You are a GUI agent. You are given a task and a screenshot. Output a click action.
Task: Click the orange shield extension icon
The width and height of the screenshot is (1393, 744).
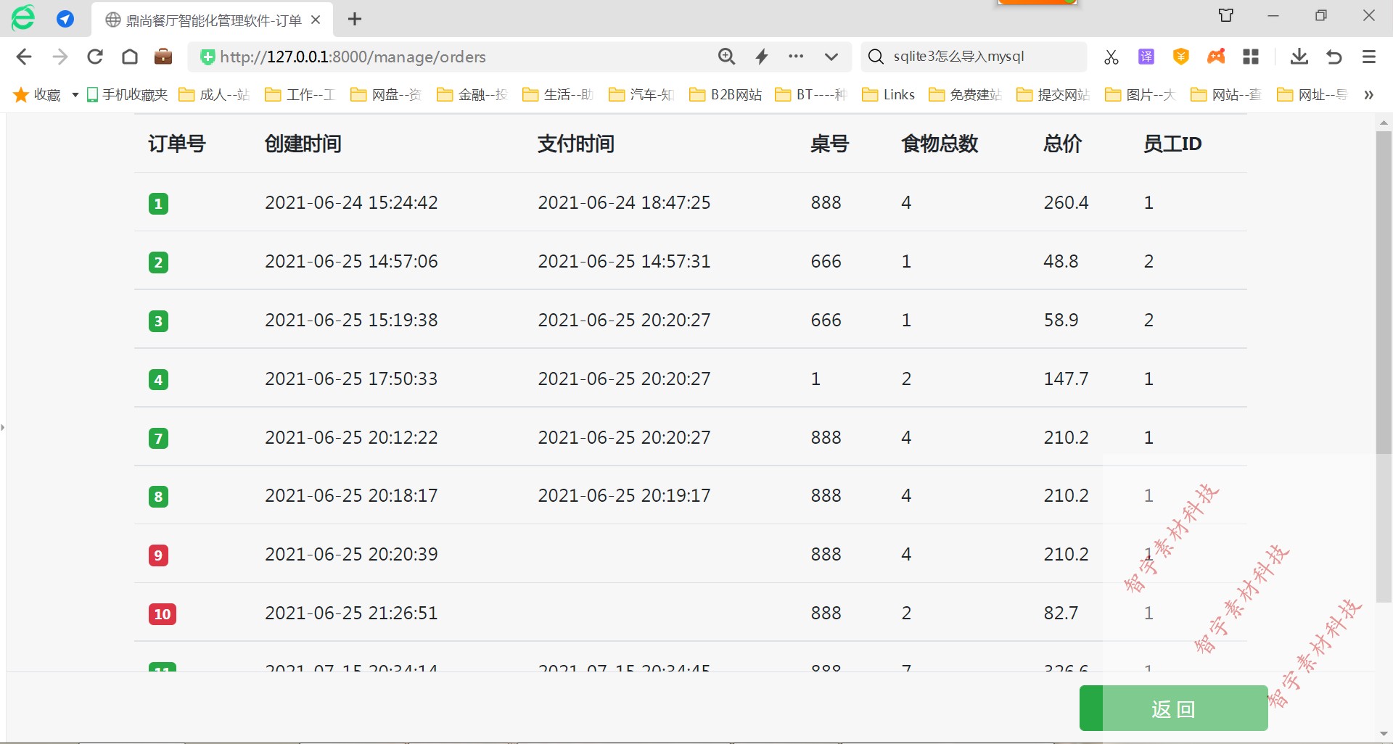pos(1181,57)
